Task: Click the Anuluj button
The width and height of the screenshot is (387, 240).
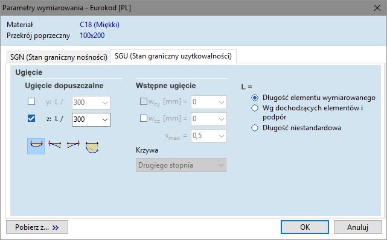Action: (x=357, y=227)
